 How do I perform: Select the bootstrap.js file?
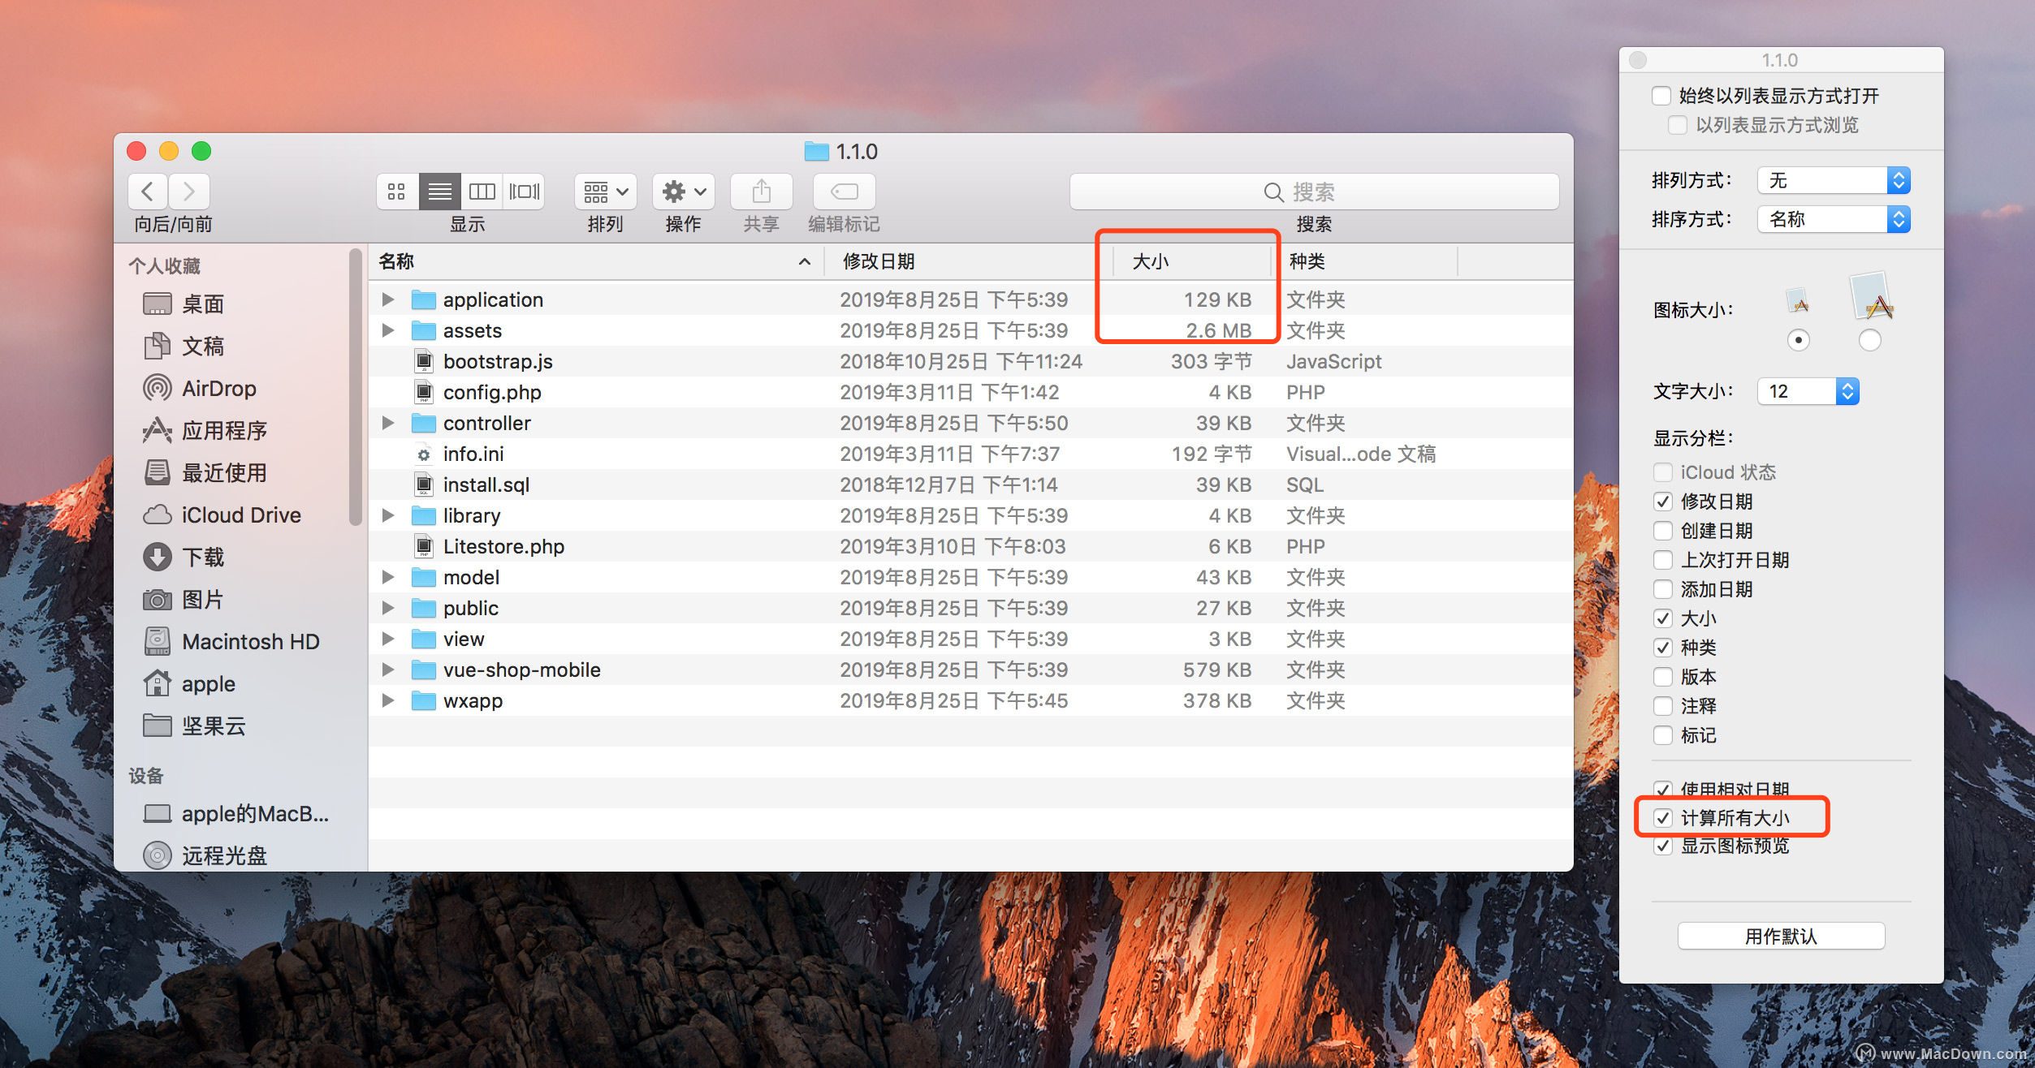coord(970,362)
